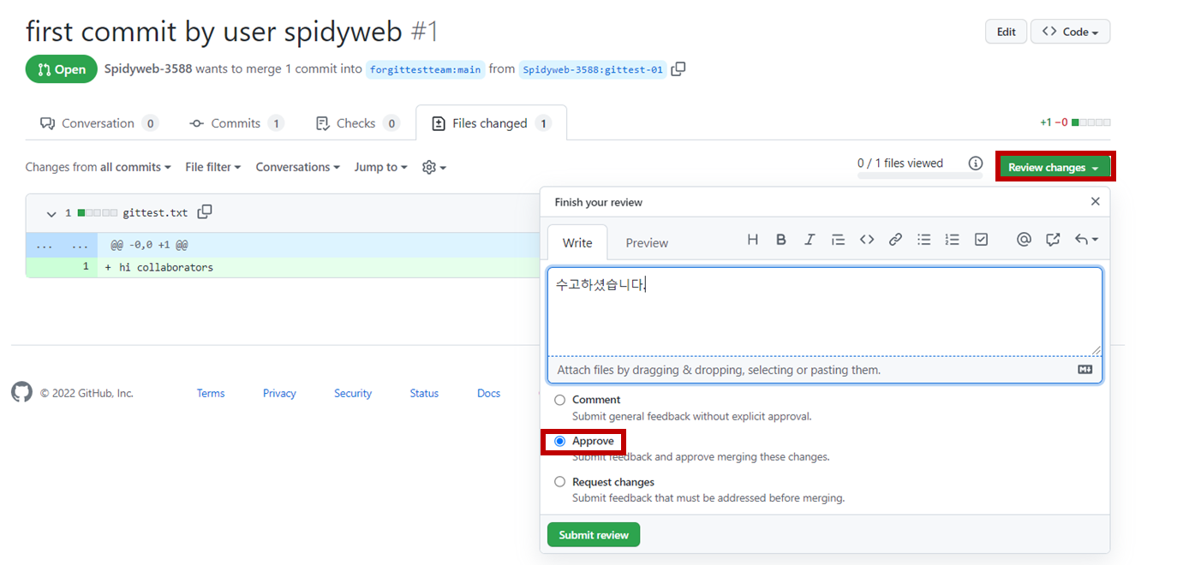Switch to the Checks tab
Viewport: 1201px width, 565px height.
357,123
